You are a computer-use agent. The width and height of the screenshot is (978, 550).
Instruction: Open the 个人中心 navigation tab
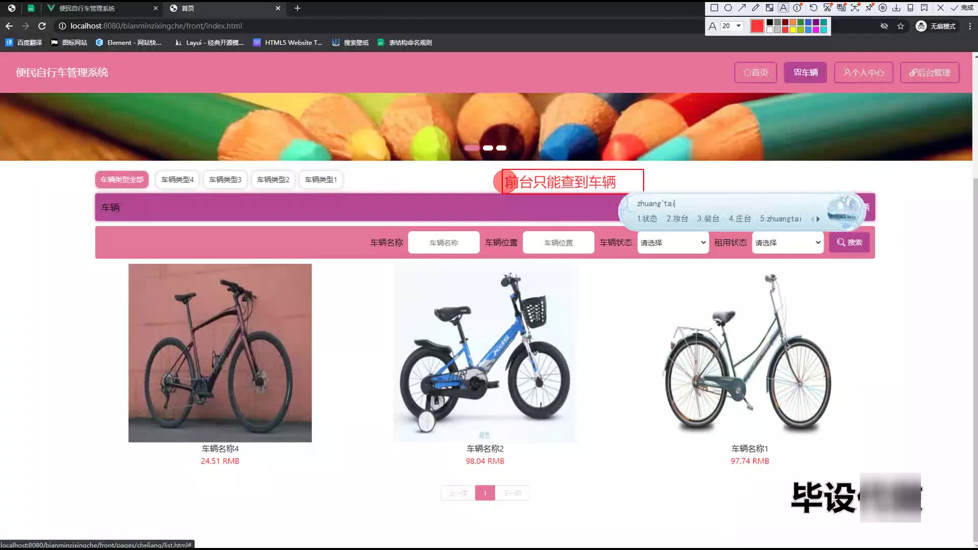[863, 72]
